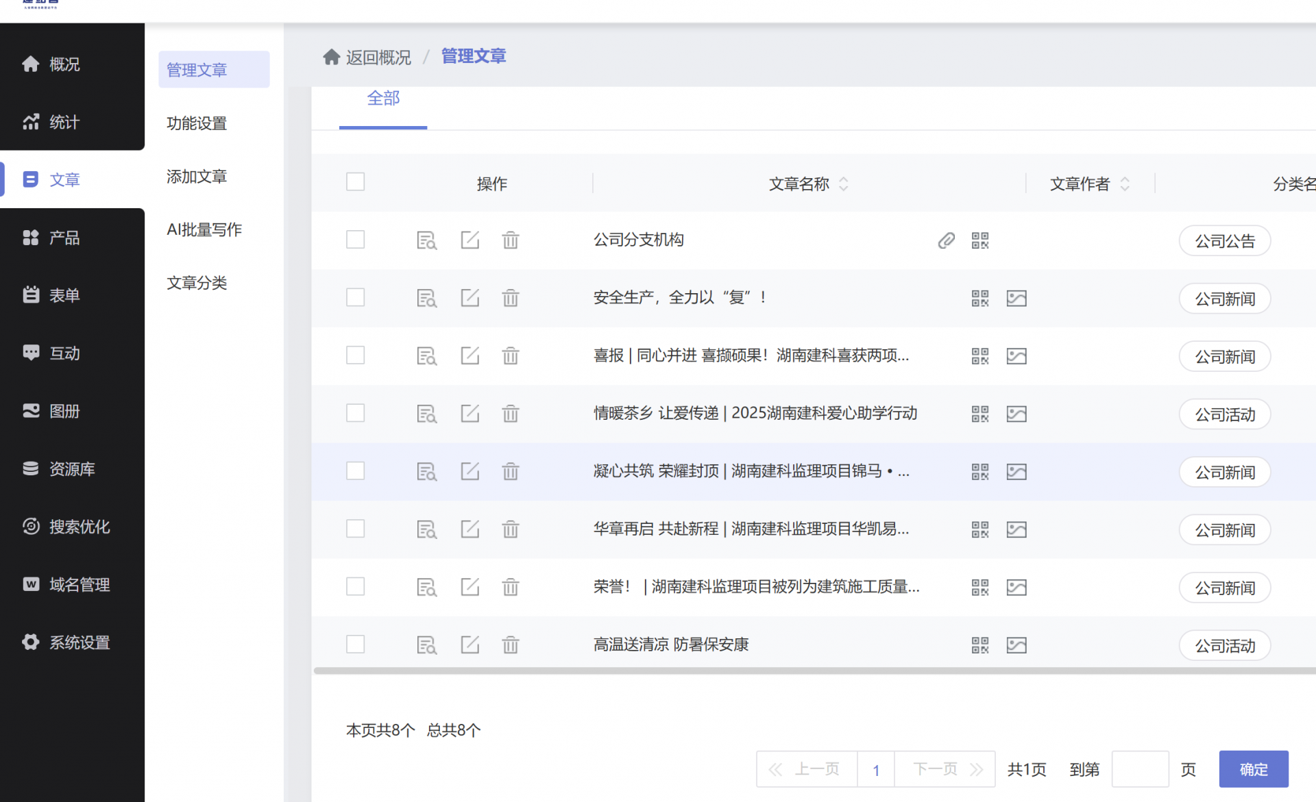The image size is (1316, 802).
Task: Check the 荣誉！row checkbox
Action: [x=355, y=587]
